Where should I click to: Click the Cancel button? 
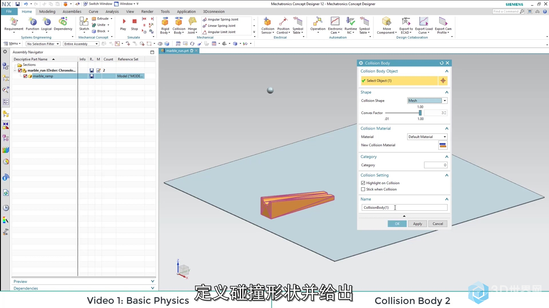438,223
